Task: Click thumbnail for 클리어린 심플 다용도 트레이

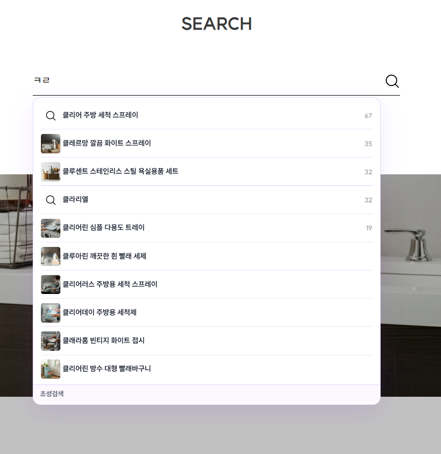Action: pyautogui.click(x=51, y=228)
